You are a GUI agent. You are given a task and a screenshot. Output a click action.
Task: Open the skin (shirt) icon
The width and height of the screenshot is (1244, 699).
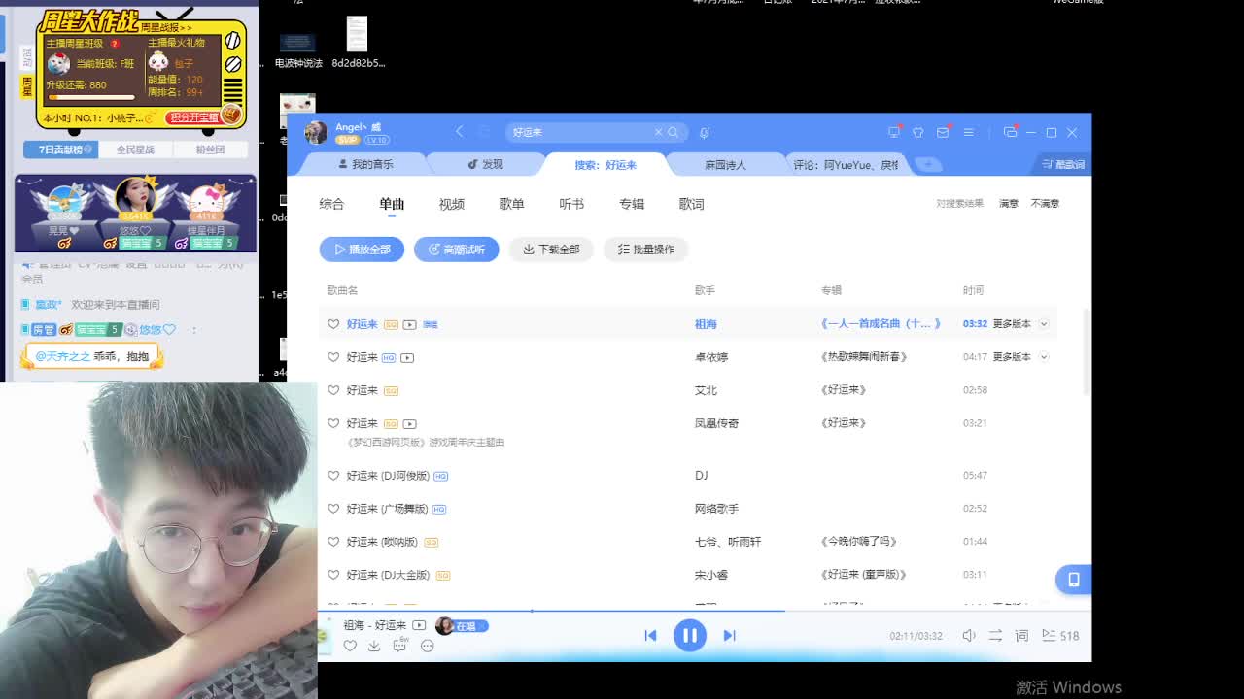[918, 132]
